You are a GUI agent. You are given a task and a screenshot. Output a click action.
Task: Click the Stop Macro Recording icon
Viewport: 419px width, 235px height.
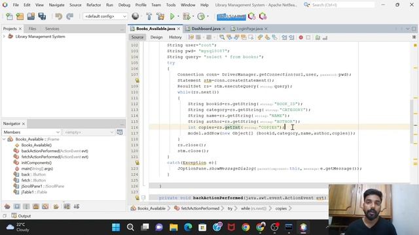pos(308,38)
